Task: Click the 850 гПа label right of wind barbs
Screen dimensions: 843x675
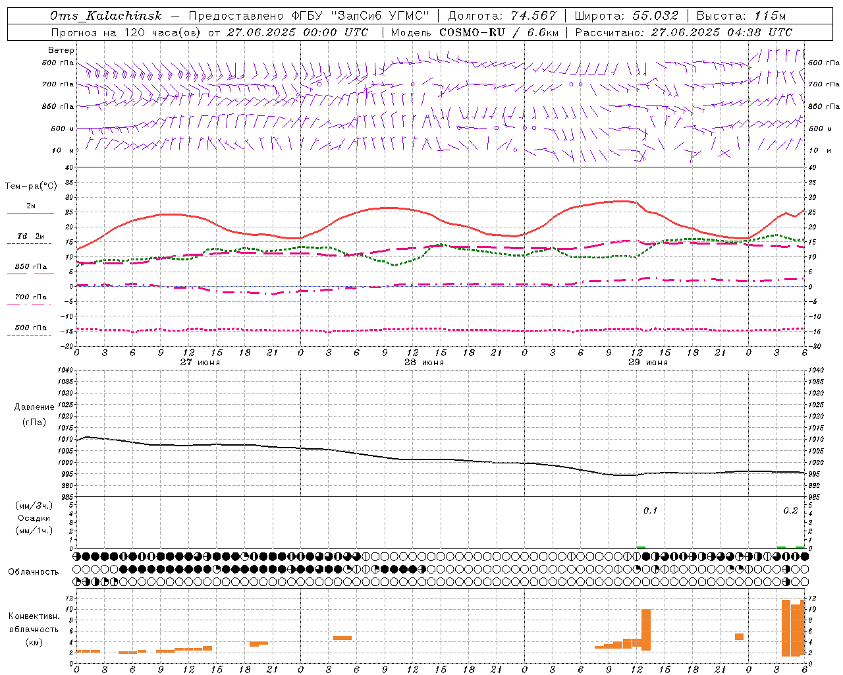Action: [825, 106]
